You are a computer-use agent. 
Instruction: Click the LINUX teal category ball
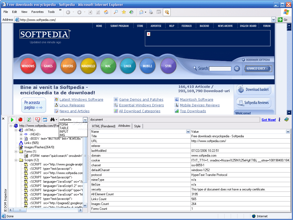click(x=128, y=66)
